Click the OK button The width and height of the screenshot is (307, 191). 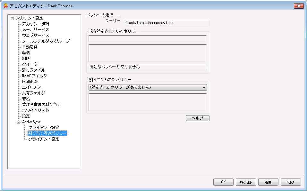223,182
